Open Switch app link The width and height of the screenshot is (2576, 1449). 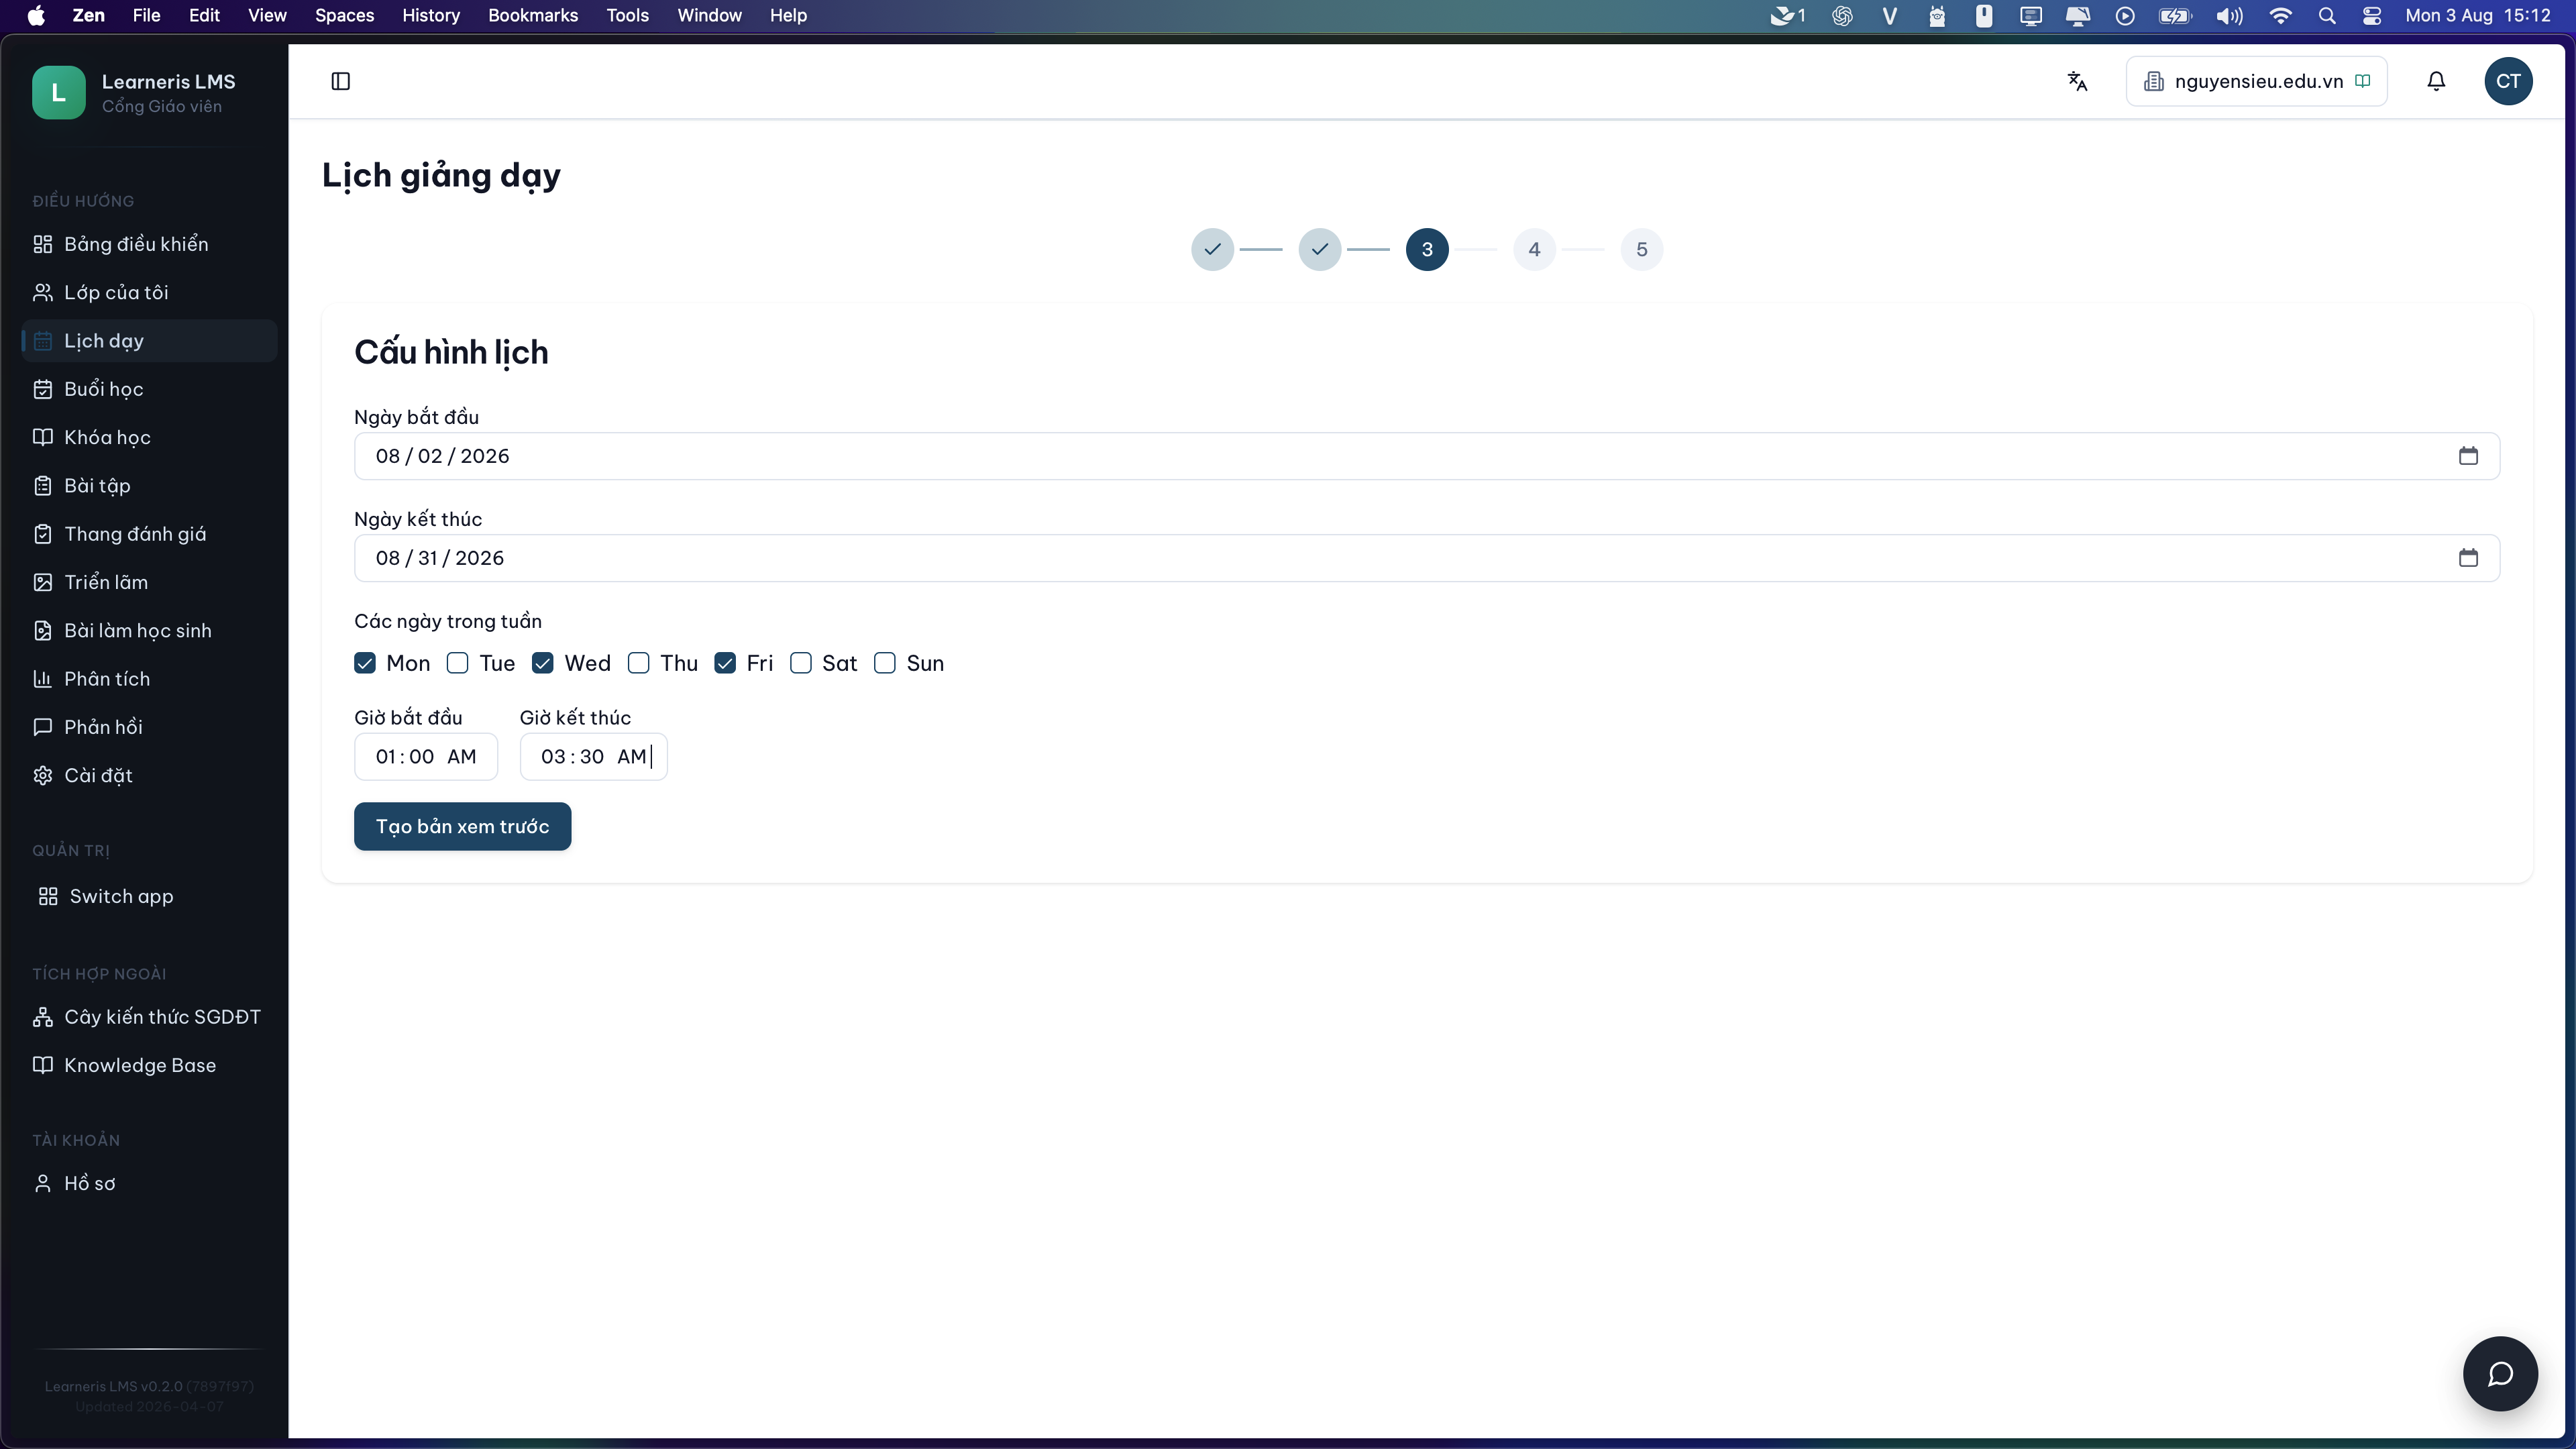[149, 896]
